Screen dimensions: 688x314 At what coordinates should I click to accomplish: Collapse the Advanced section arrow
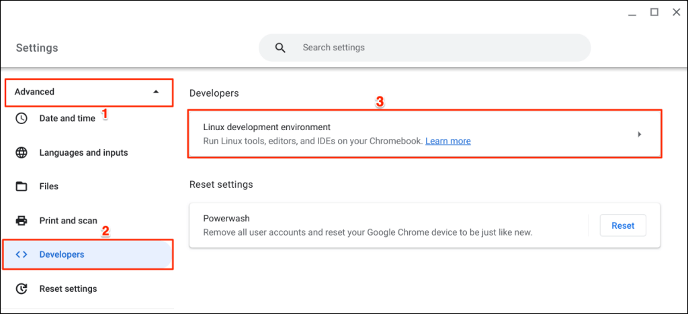click(156, 92)
